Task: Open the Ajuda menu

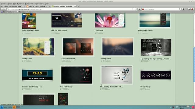Action: pos(47,4)
